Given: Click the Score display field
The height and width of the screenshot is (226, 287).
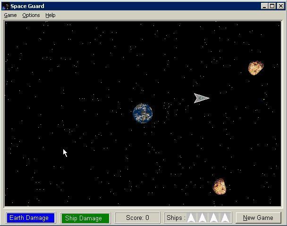Looking at the screenshot, I should [x=137, y=218].
